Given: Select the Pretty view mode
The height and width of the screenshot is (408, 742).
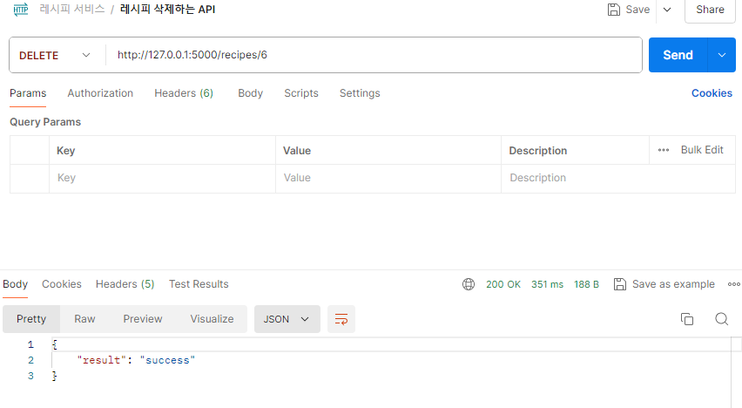Looking at the screenshot, I should coord(31,319).
